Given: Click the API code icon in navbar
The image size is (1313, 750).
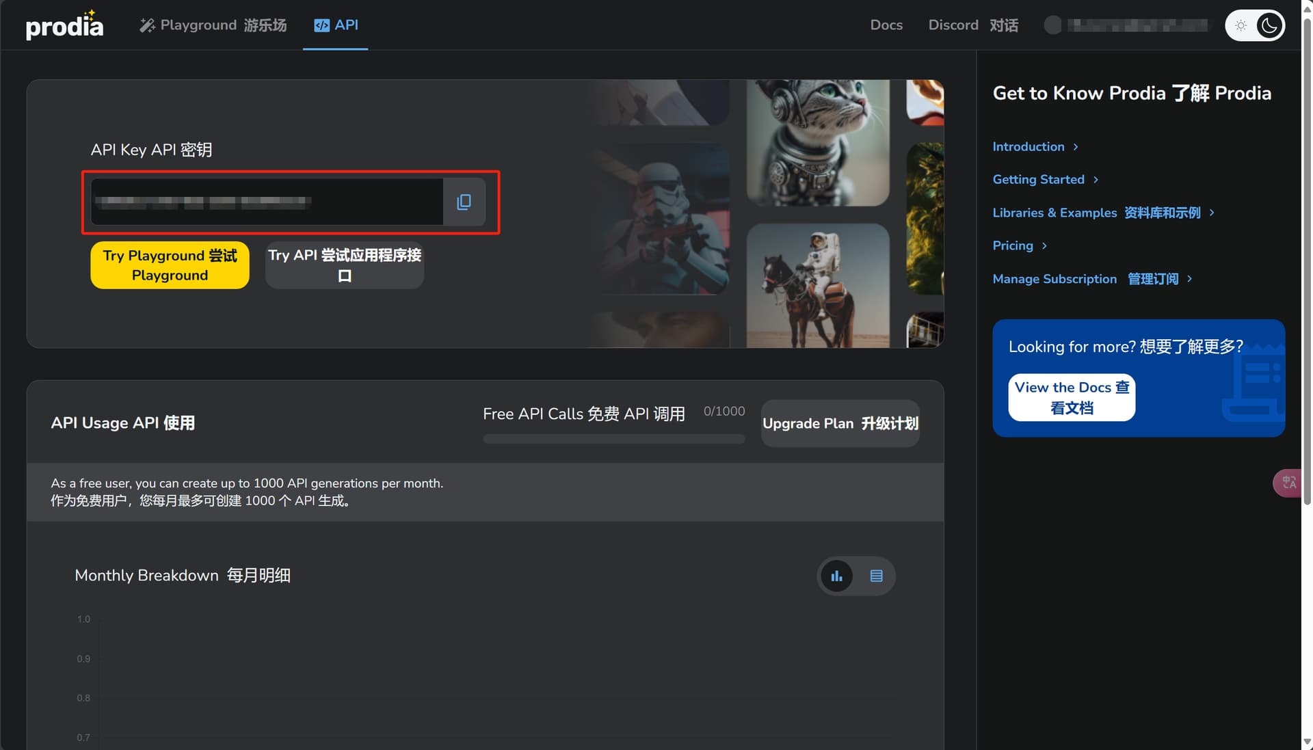Looking at the screenshot, I should [x=321, y=25].
